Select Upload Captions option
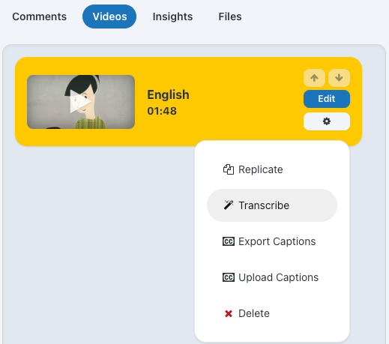This screenshot has height=344, width=389. [x=272, y=277]
